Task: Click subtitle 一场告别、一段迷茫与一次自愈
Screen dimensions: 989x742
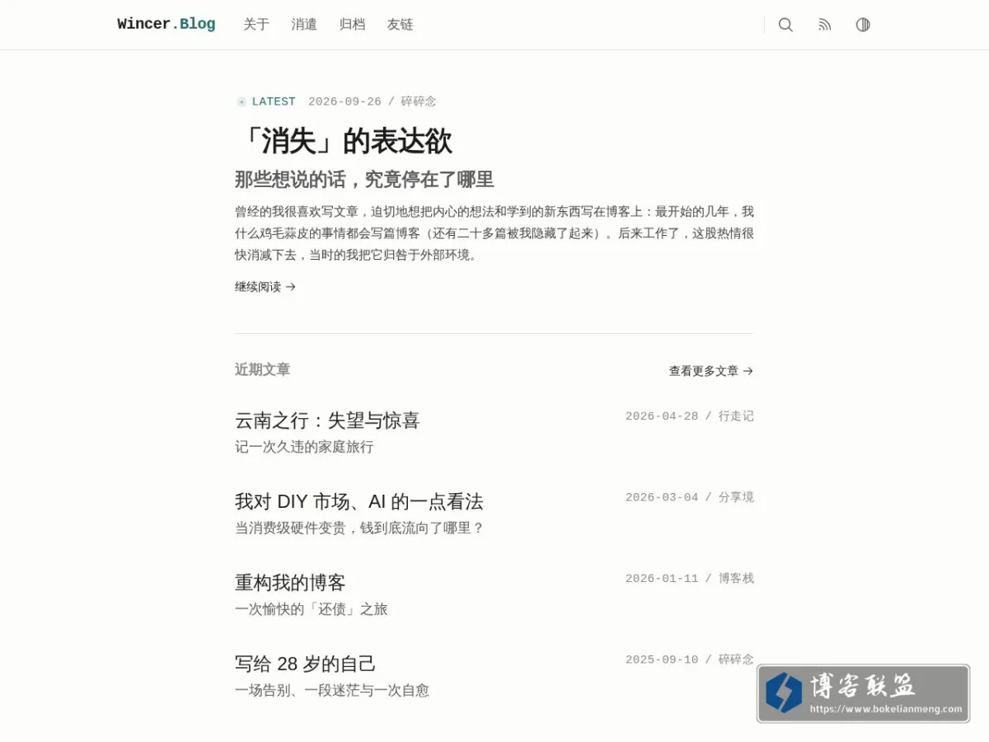Action: pos(332,690)
